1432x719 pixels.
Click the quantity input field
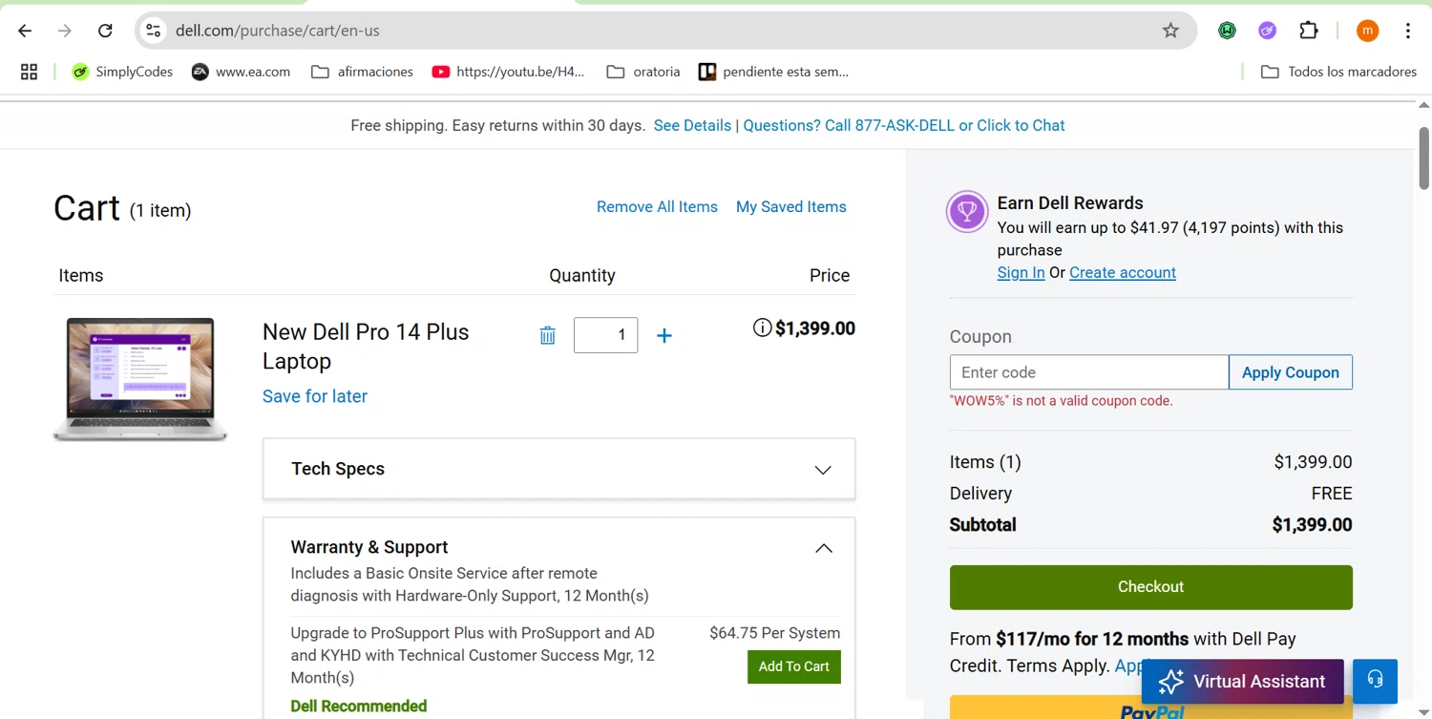coord(605,335)
